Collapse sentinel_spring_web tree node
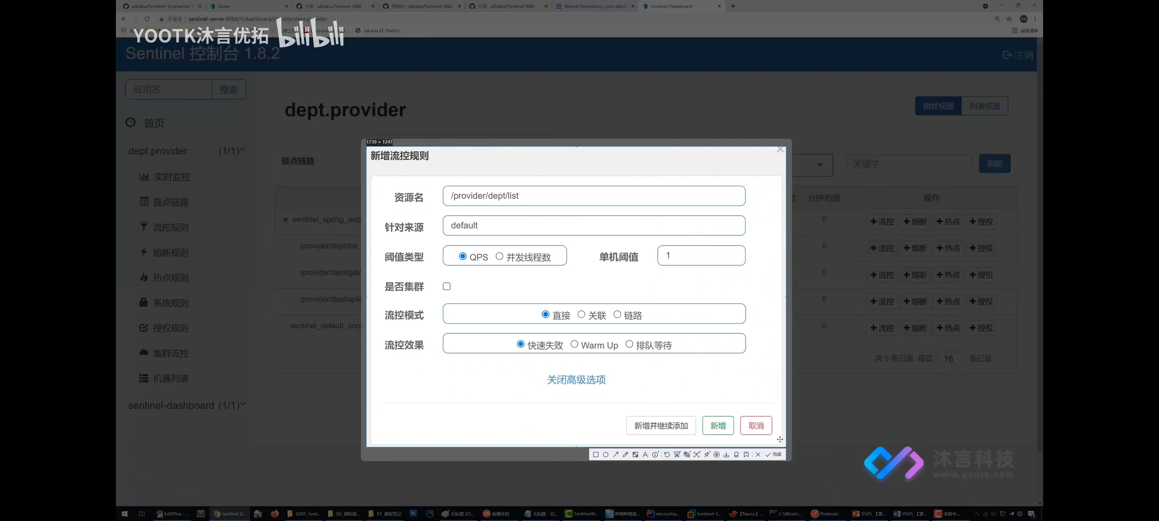The image size is (1159, 521). point(285,220)
